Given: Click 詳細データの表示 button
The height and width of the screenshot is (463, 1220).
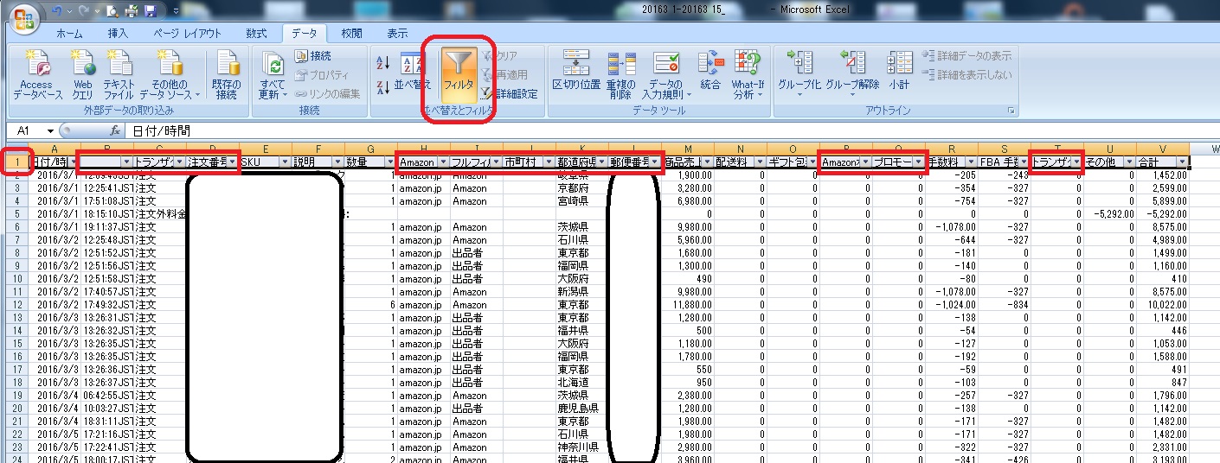Looking at the screenshot, I should pyautogui.click(x=966, y=55).
